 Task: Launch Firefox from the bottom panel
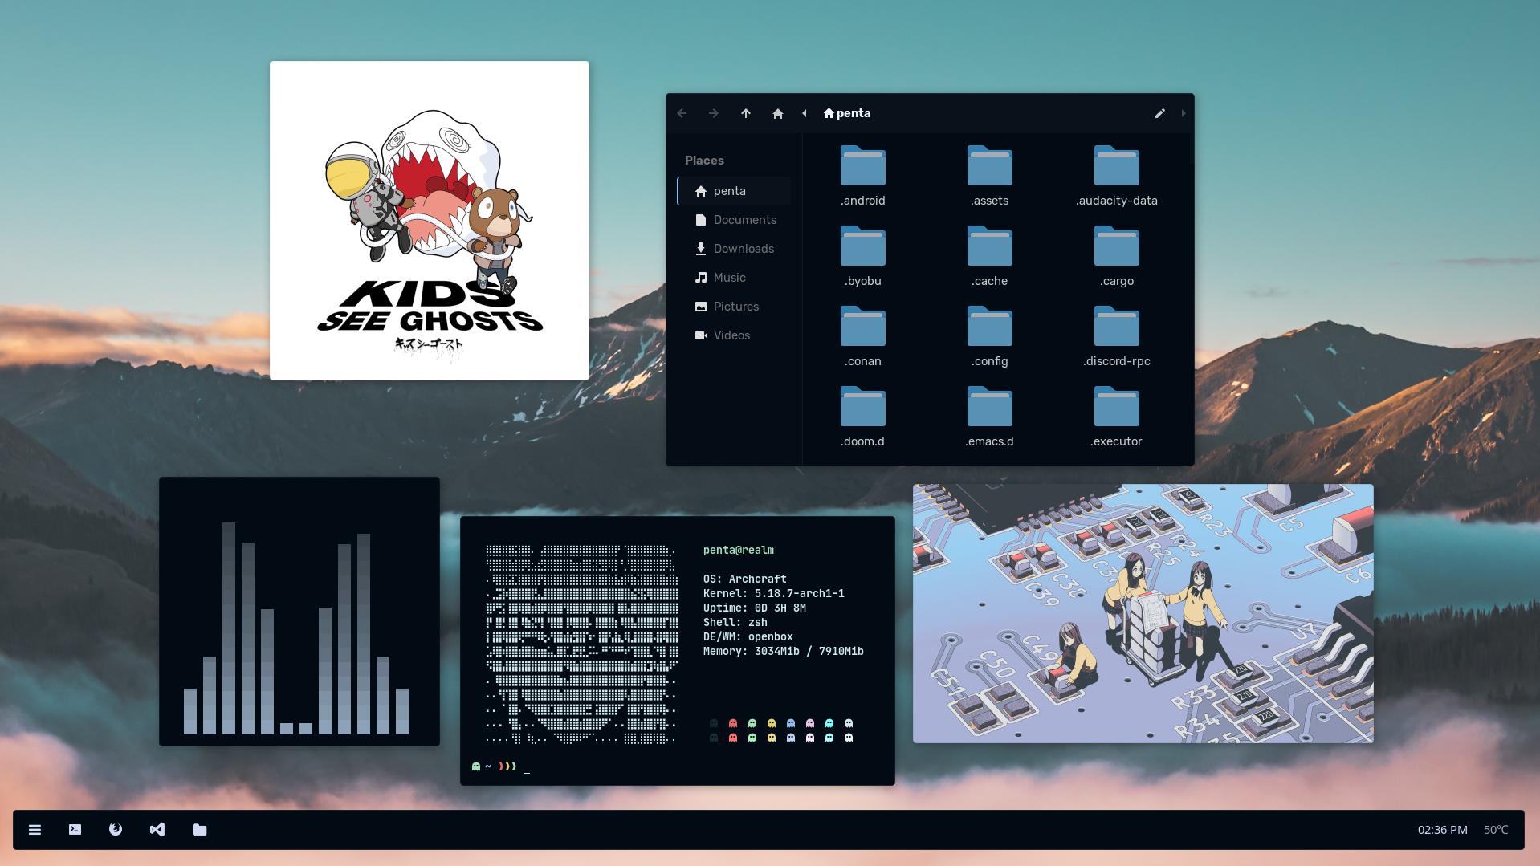tap(116, 830)
